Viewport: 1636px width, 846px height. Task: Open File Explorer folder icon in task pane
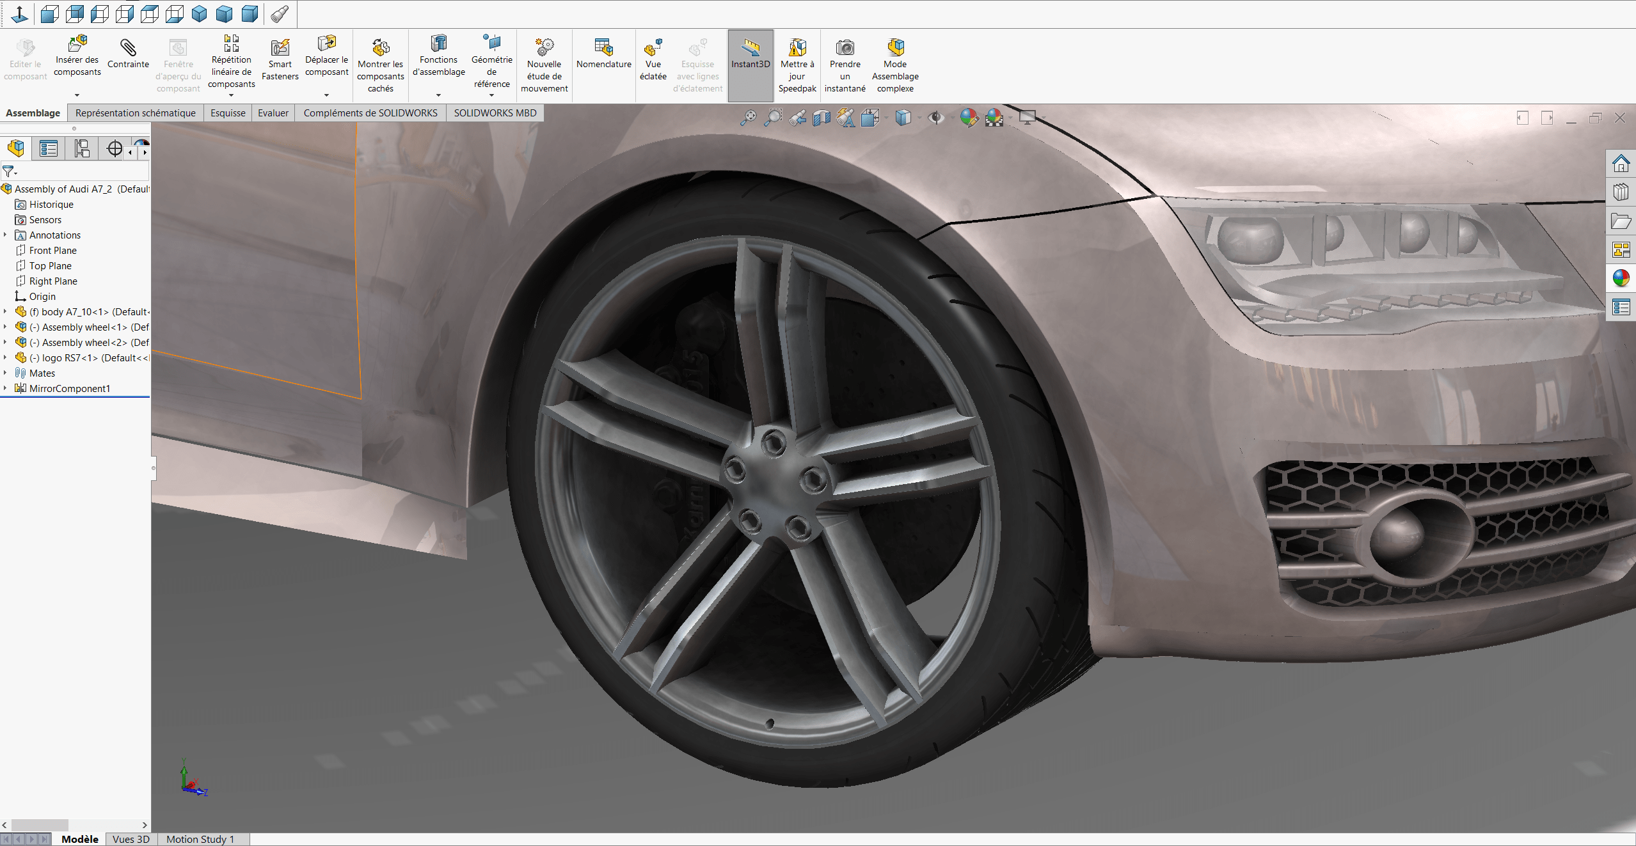coord(1621,221)
